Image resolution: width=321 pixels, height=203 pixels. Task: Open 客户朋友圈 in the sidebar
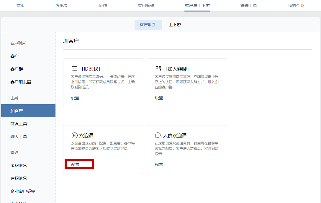coord(21,82)
